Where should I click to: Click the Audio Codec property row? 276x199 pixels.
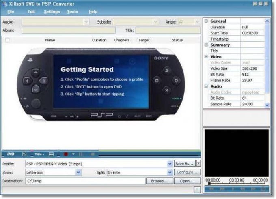[x=237, y=92]
